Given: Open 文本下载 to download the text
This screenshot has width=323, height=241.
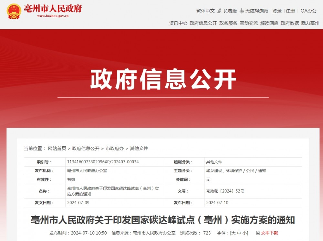Looking at the screenshot, I should [270, 233].
